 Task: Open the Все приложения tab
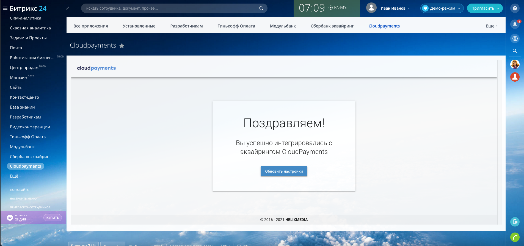(91, 26)
